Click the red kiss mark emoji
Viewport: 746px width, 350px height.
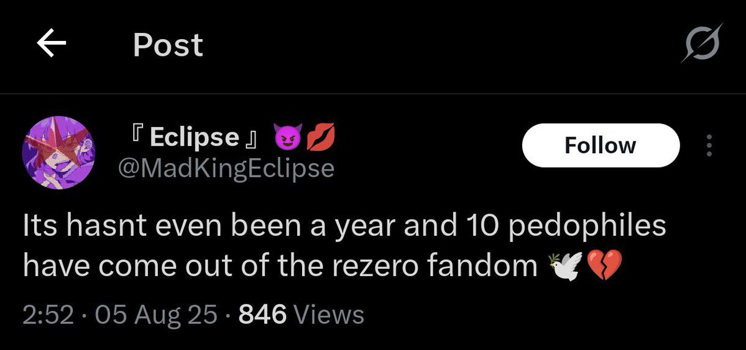pyautogui.click(x=321, y=138)
